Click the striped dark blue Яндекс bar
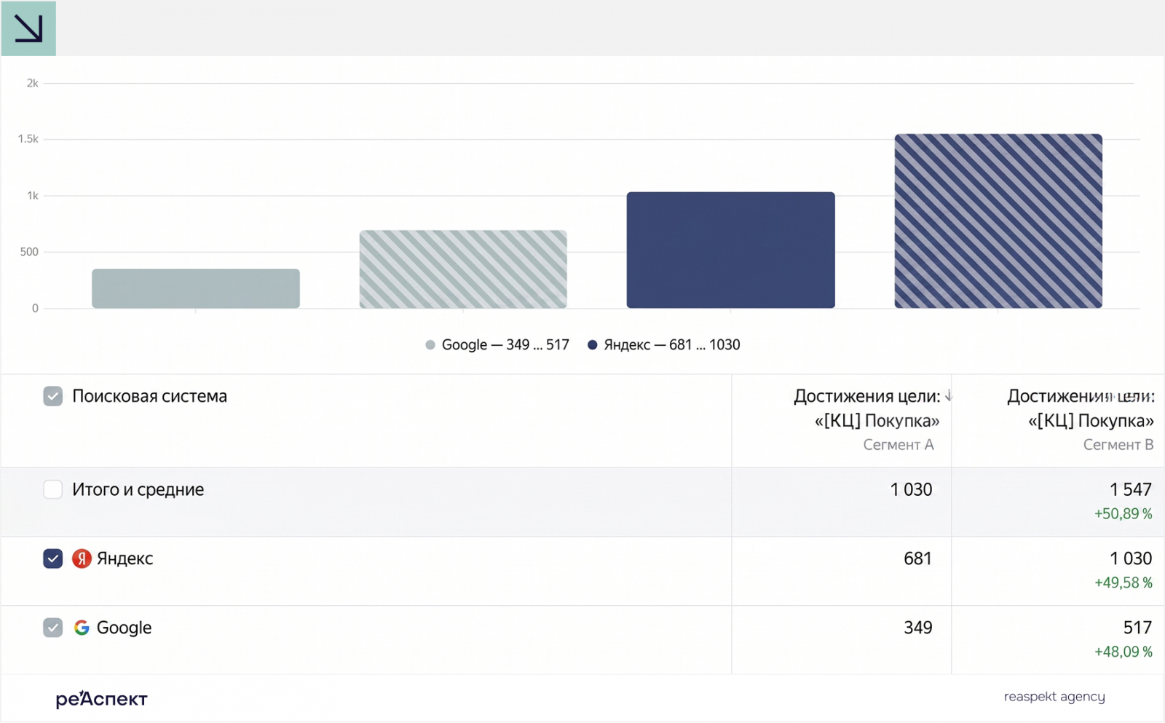Viewport: 1165px width, 723px height. click(998, 221)
